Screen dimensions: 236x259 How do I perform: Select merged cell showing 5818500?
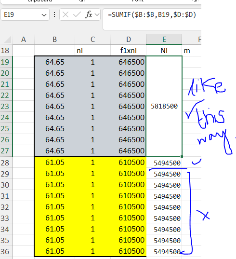point(164,106)
